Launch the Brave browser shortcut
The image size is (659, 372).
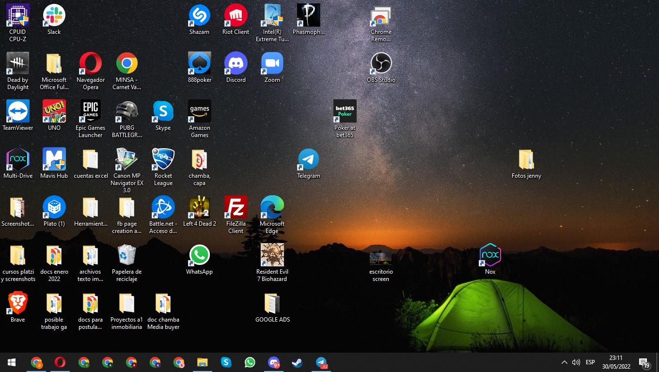tap(18, 303)
